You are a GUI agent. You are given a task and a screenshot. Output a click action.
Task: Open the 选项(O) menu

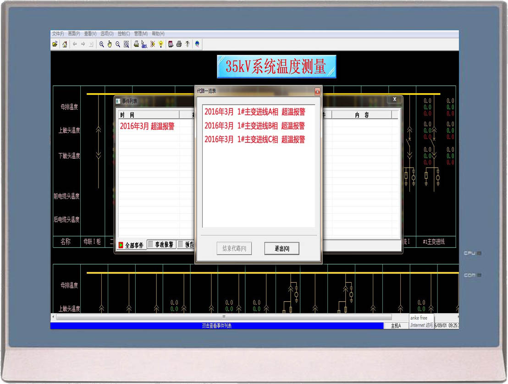pos(107,34)
